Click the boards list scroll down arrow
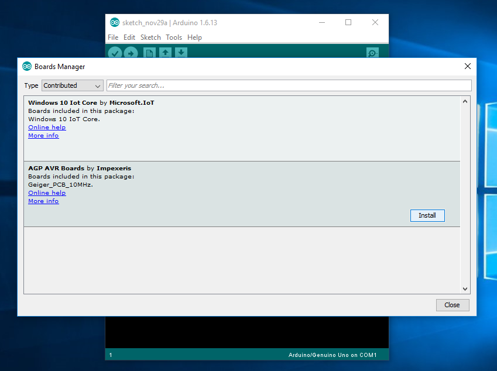 pyautogui.click(x=465, y=288)
